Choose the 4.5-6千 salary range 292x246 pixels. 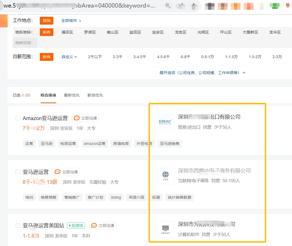click(163, 57)
